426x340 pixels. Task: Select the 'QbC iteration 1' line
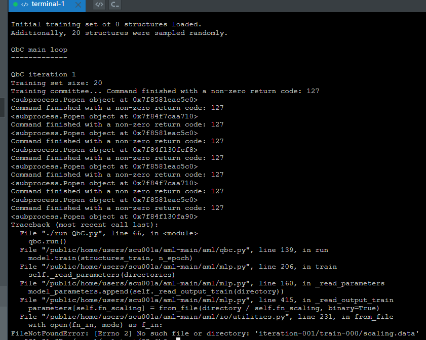click(x=44, y=74)
